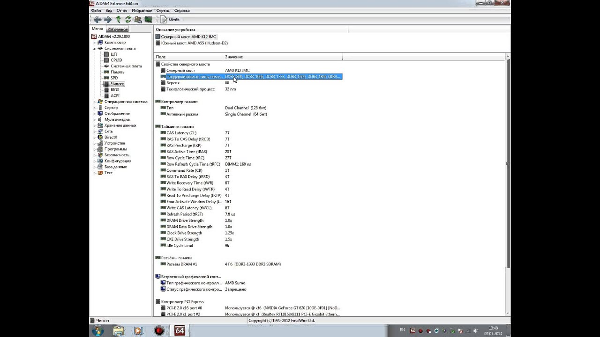The width and height of the screenshot is (600, 337).
Task: Open Windows Explorer from taskbar
Action: click(119, 330)
